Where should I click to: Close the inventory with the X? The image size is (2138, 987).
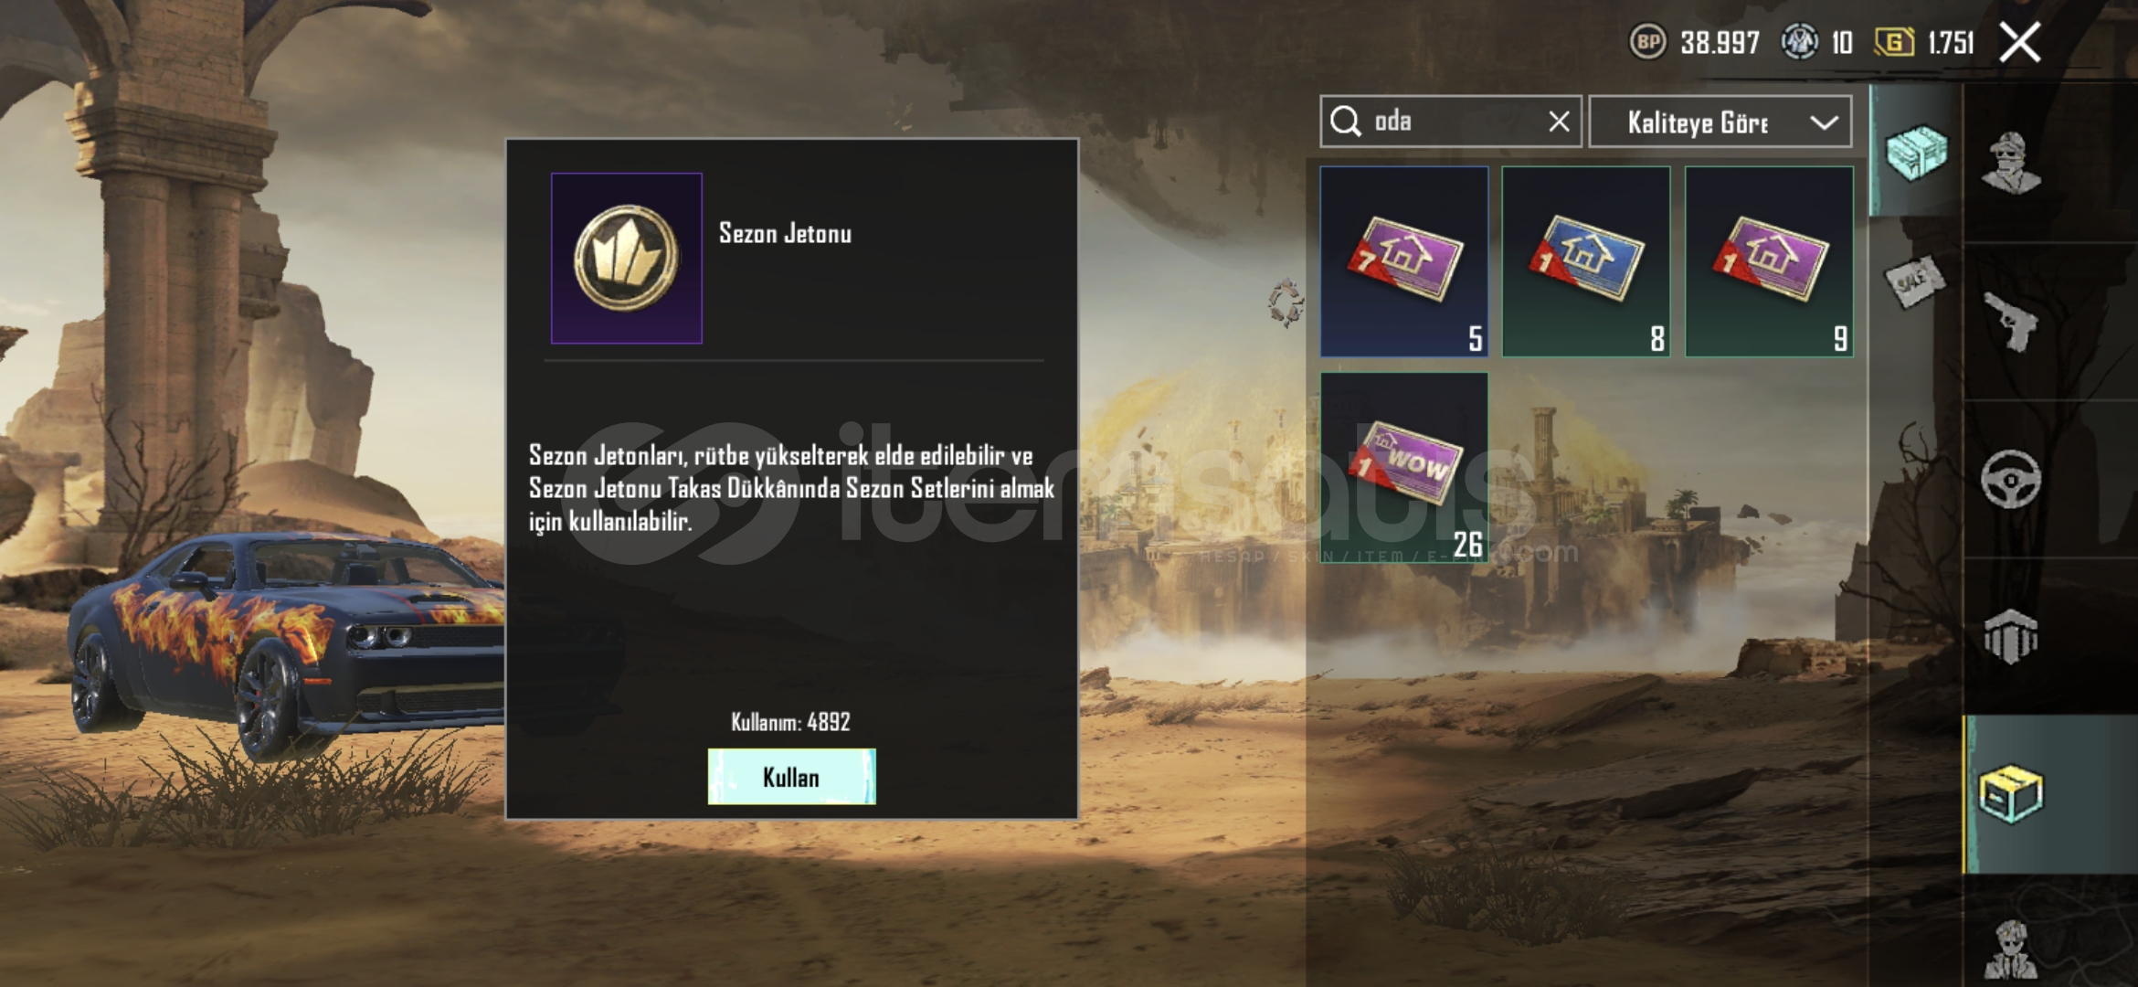click(x=2019, y=42)
